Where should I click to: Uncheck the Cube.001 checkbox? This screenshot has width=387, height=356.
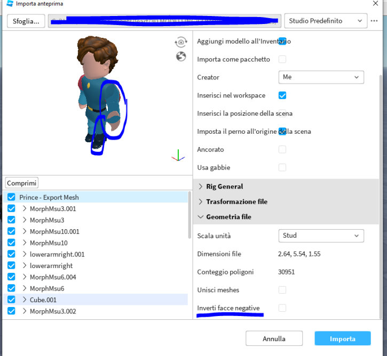click(x=11, y=300)
